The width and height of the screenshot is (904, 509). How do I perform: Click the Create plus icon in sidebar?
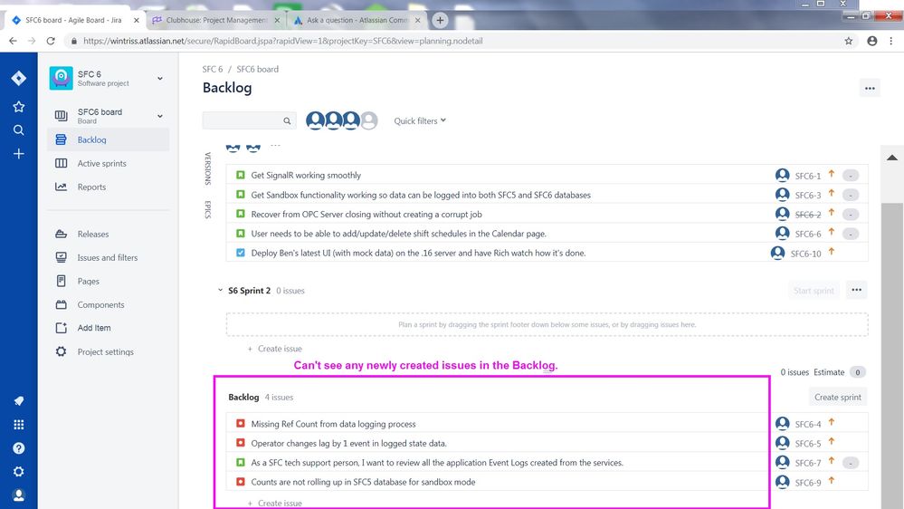click(x=18, y=153)
